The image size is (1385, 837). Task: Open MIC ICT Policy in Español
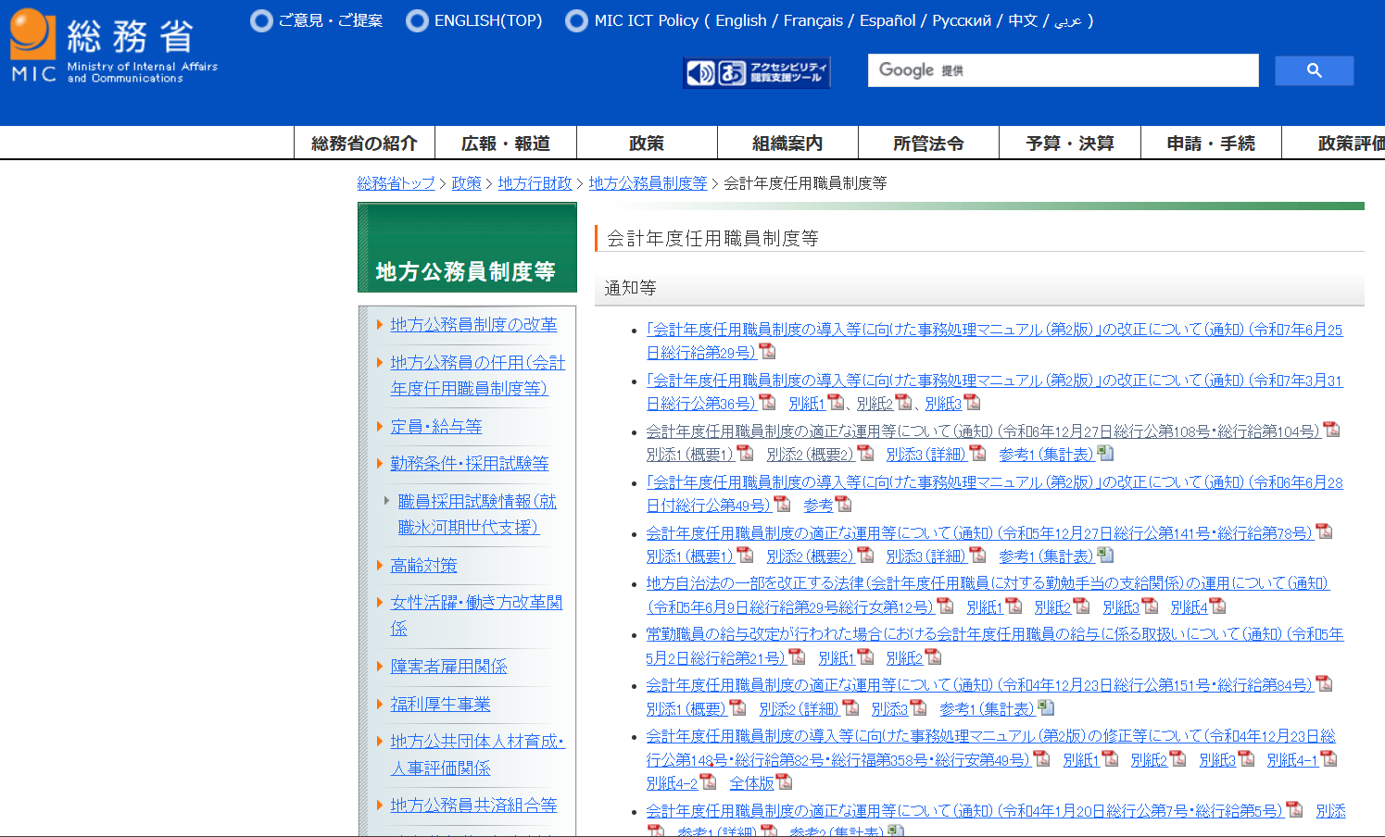[x=888, y=20]
